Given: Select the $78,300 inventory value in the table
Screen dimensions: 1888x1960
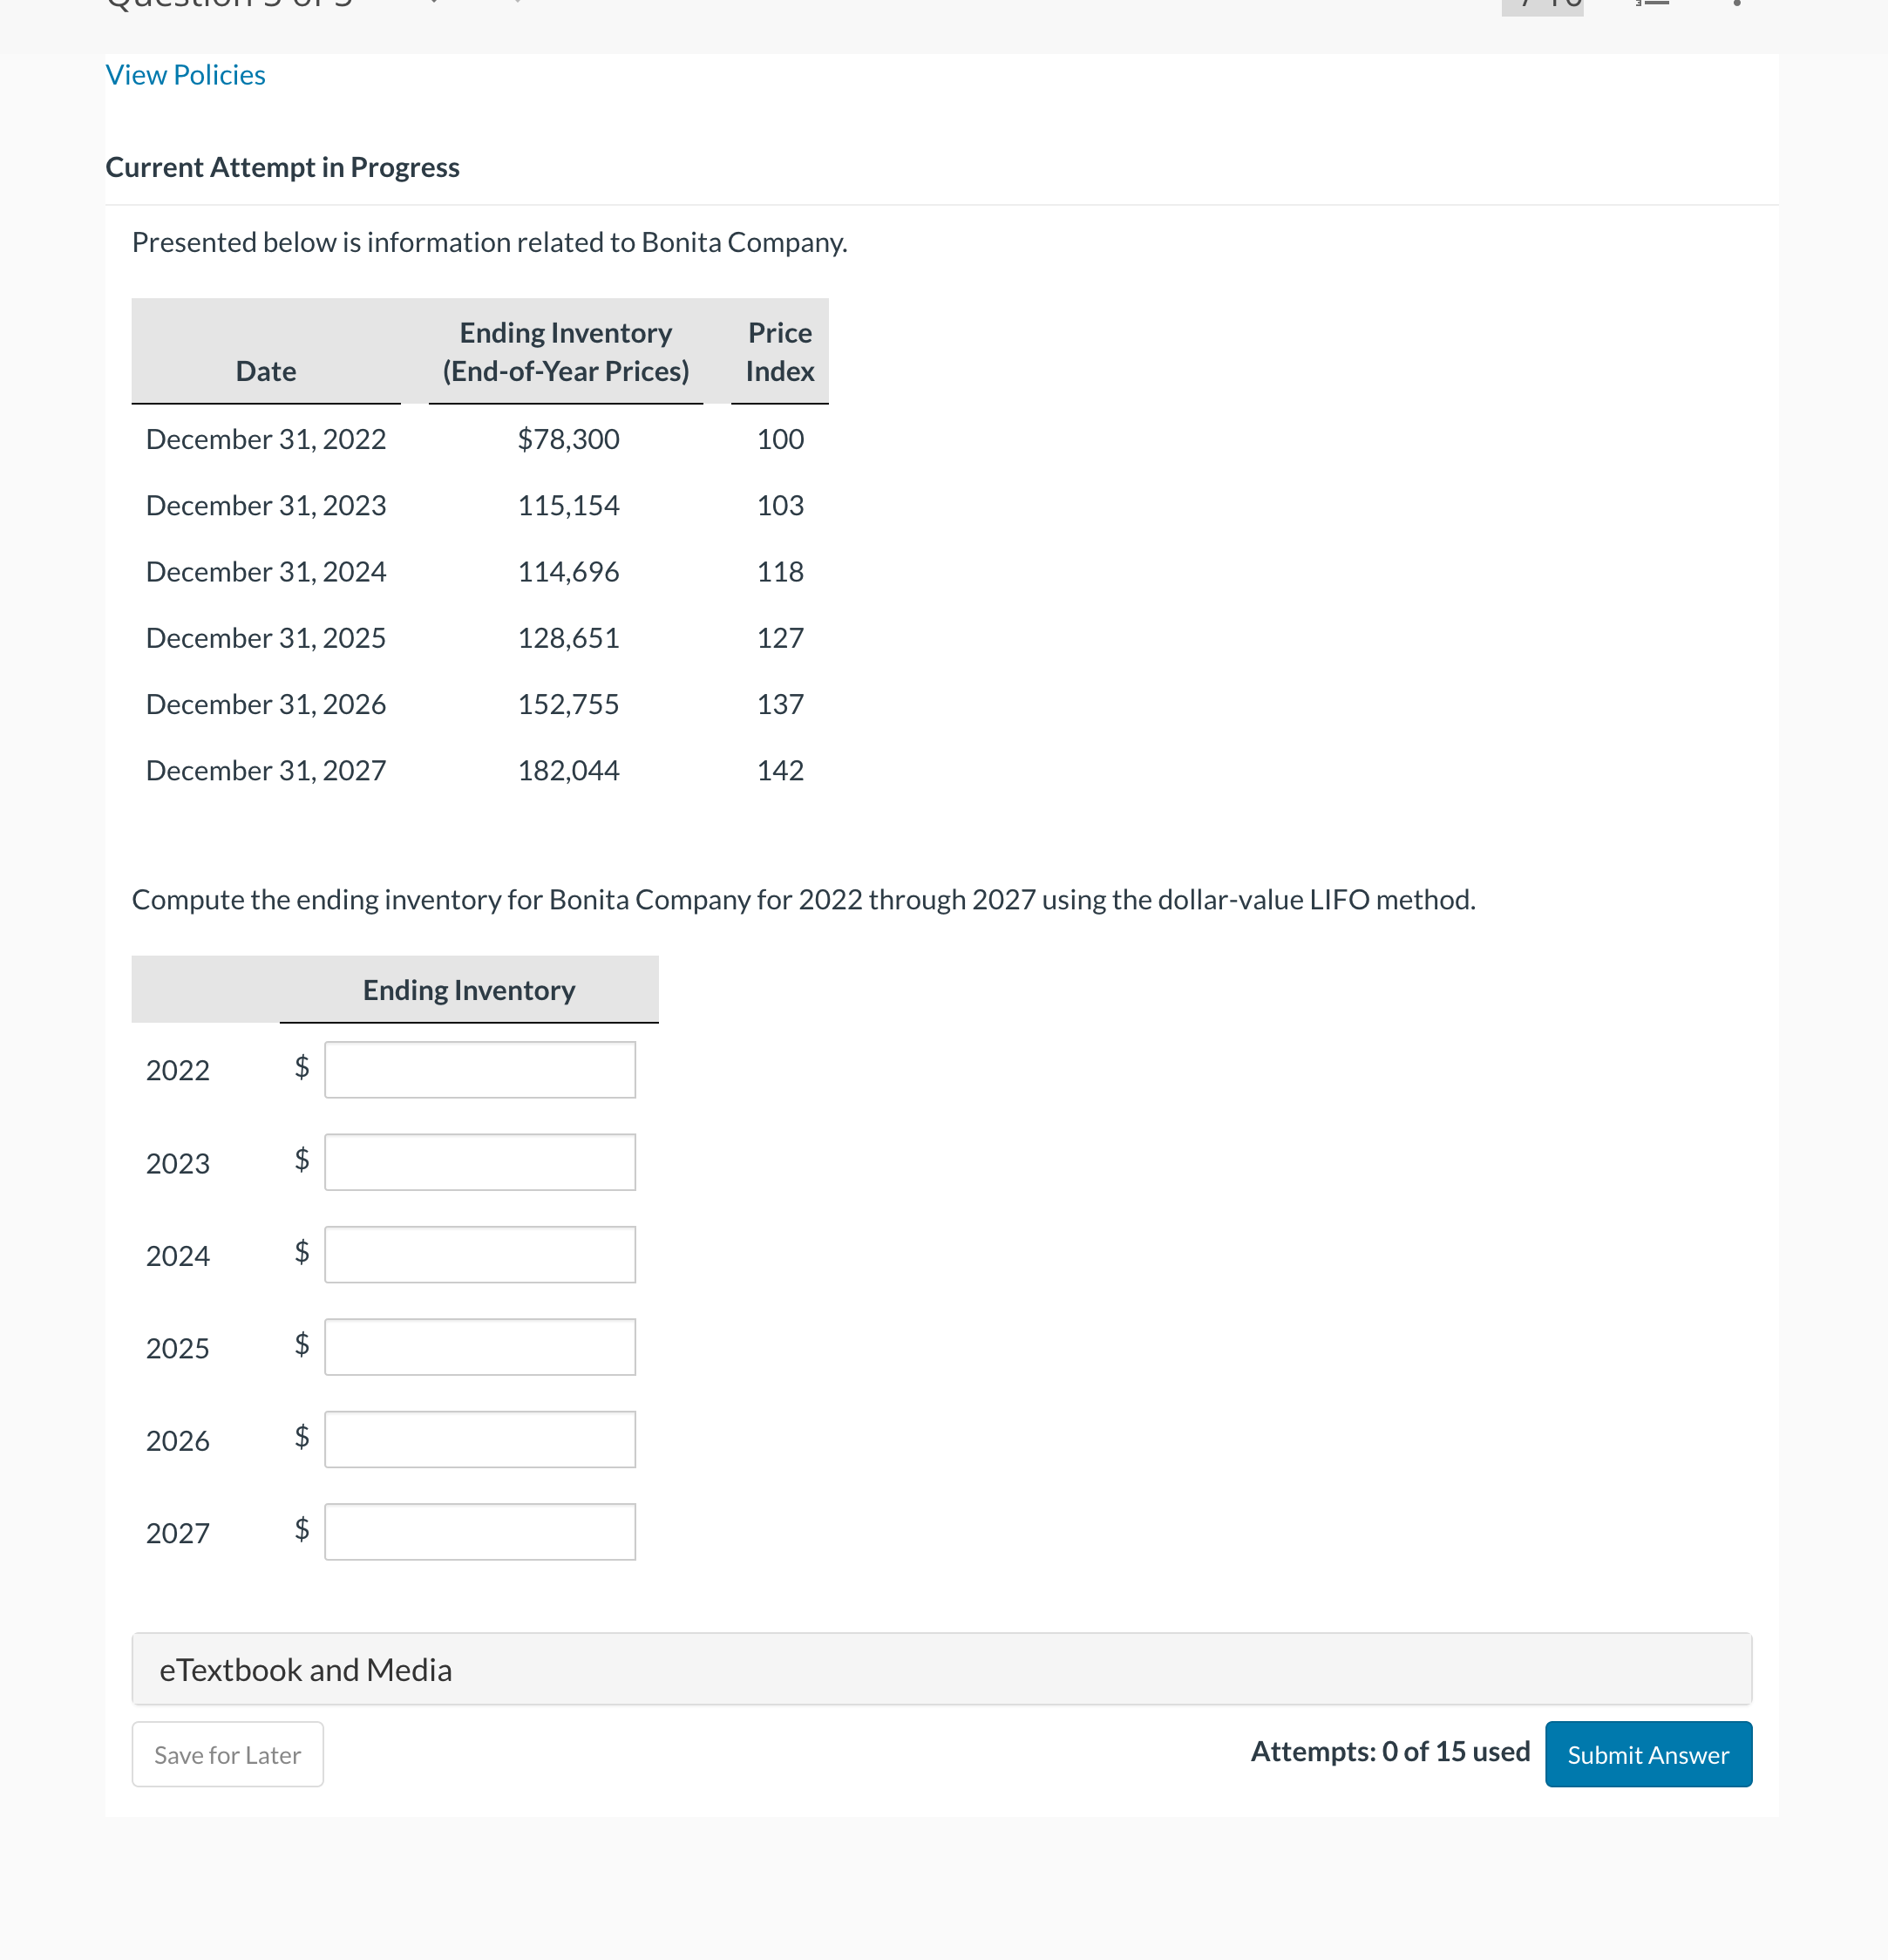Looking at the screenshot, I should 567,438.
